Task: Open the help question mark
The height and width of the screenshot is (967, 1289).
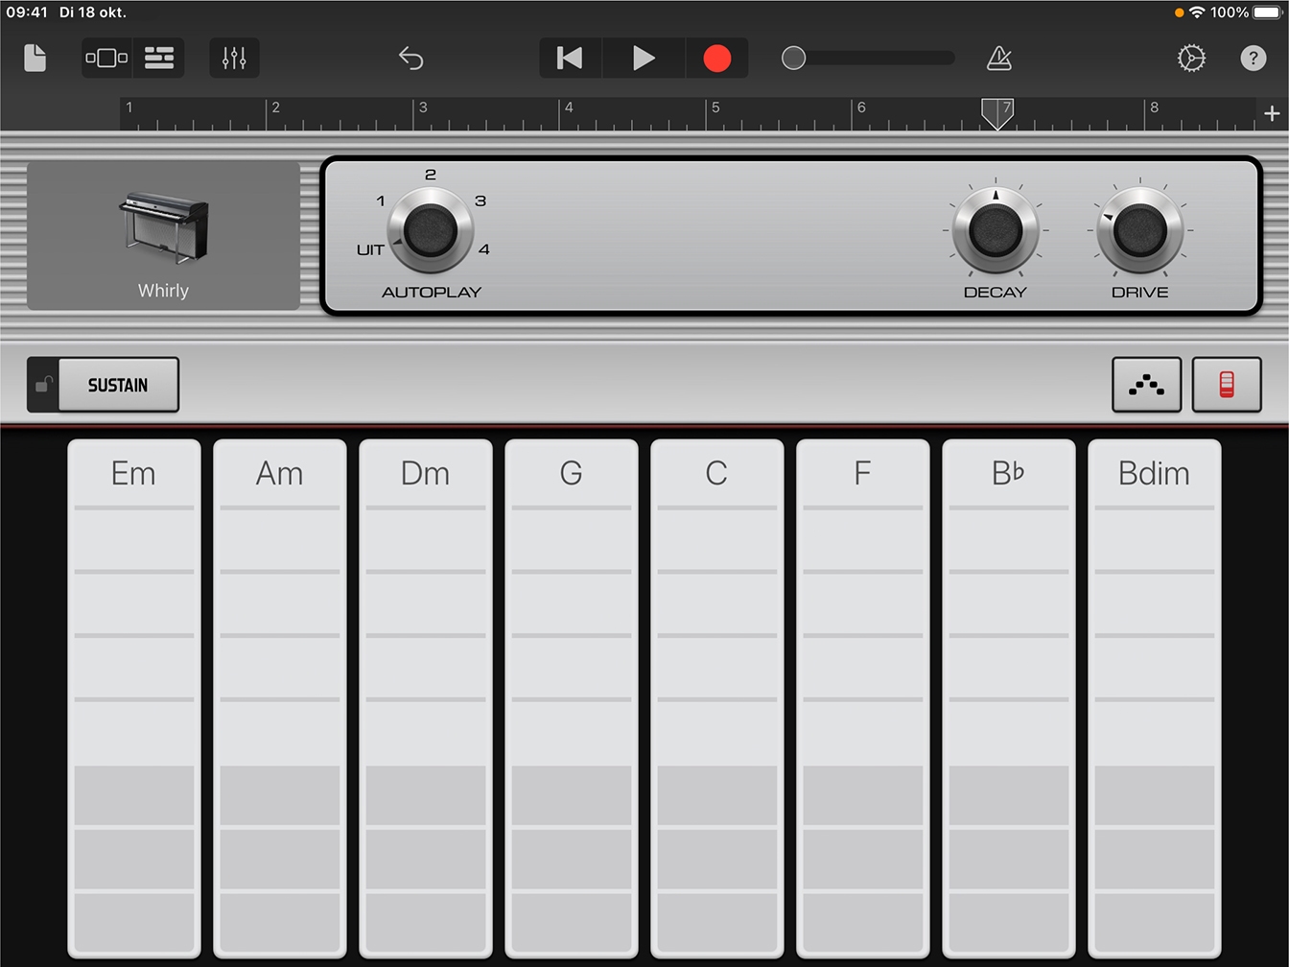Action: pyautogui.click(x=1254, y=59)
